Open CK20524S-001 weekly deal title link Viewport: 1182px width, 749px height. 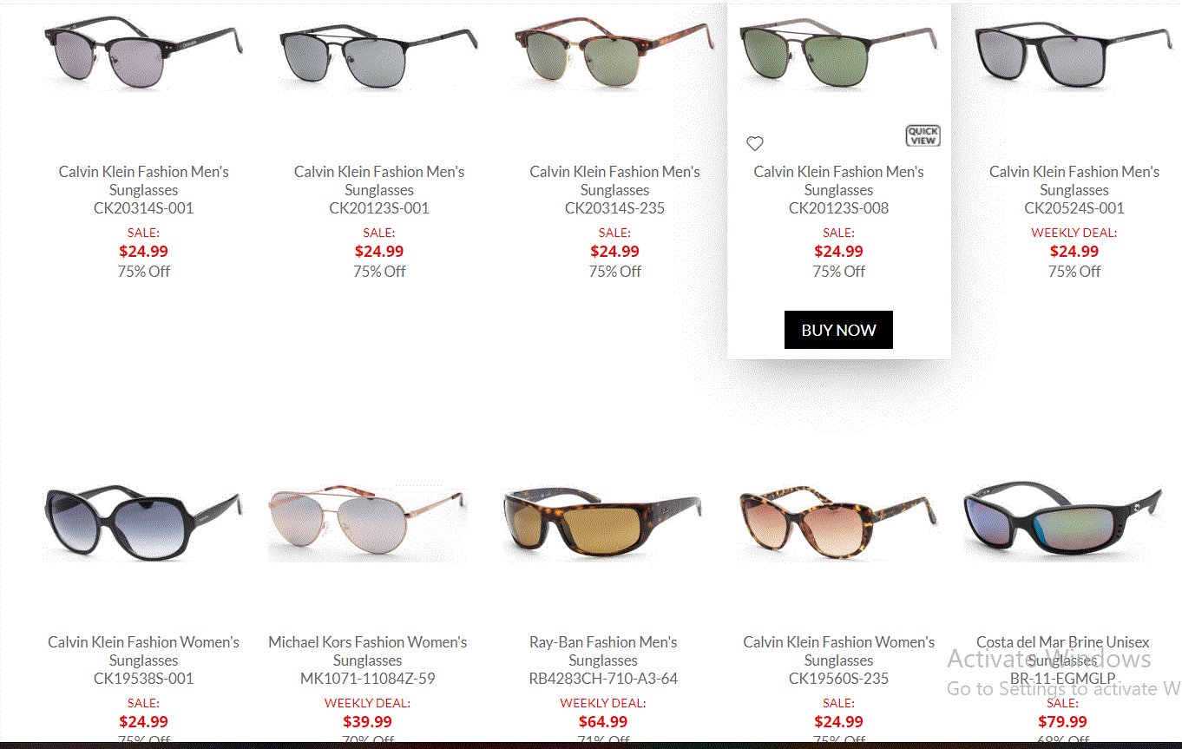point(1074,190)
